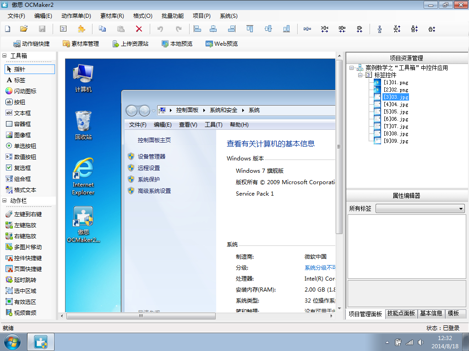Click the volume speaker tray icon
This screenshot has height=351, width=469.
click(421, 343)
